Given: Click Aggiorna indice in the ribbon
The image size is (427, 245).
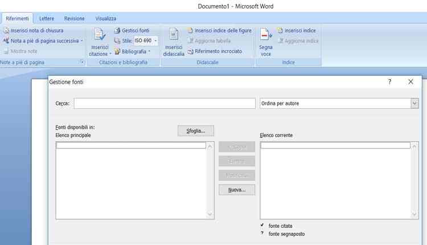Looking at the screenshot, I should pyautogui.click(x=298, y=41).
